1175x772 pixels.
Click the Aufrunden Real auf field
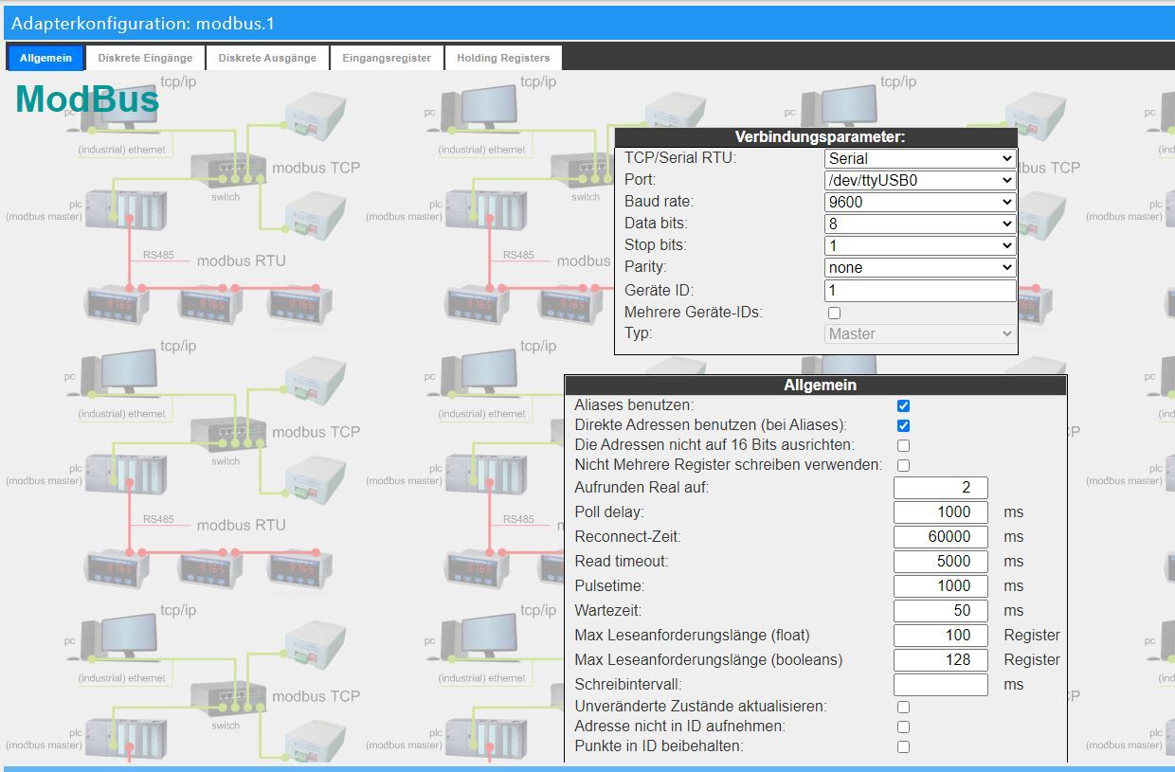[941, 488]
